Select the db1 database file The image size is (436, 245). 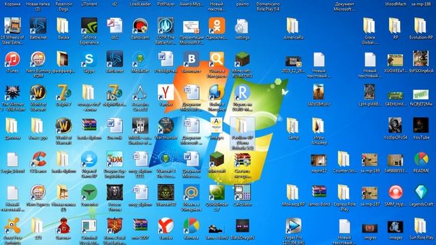(x=114, y=27)
